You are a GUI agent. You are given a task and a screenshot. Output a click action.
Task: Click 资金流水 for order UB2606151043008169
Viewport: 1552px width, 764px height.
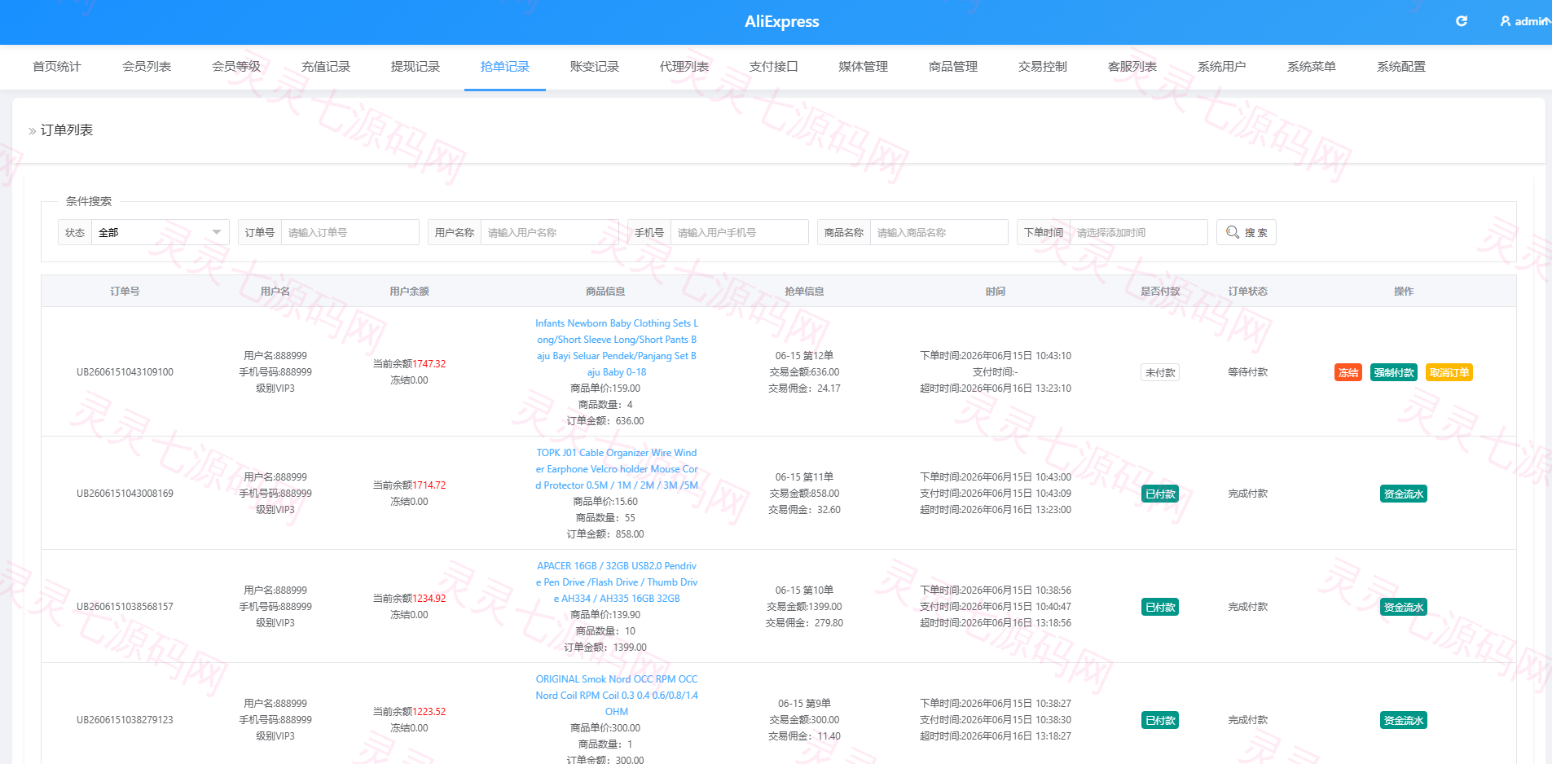pyautogui.click(x=1404, y=494)
